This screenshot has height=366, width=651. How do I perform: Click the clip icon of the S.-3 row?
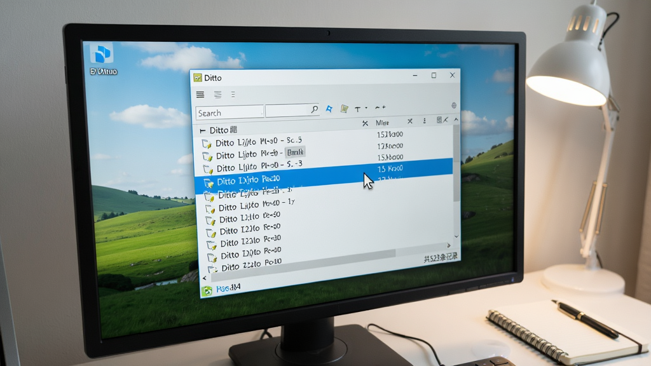tap(208, 169)
